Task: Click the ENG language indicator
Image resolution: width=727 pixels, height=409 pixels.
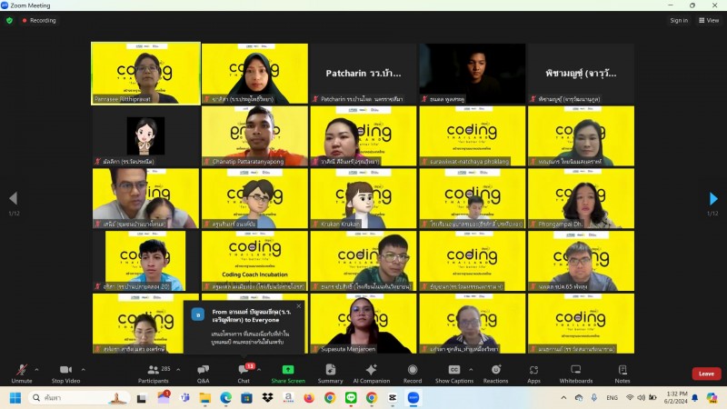Action: coord(612,398)
